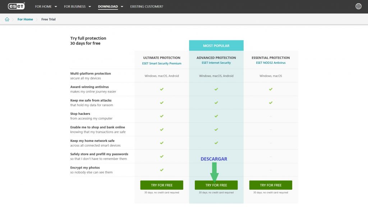The image size is (368, 207).
Task: Open ESET Internet Security link
Action: [x=216, y=63]
